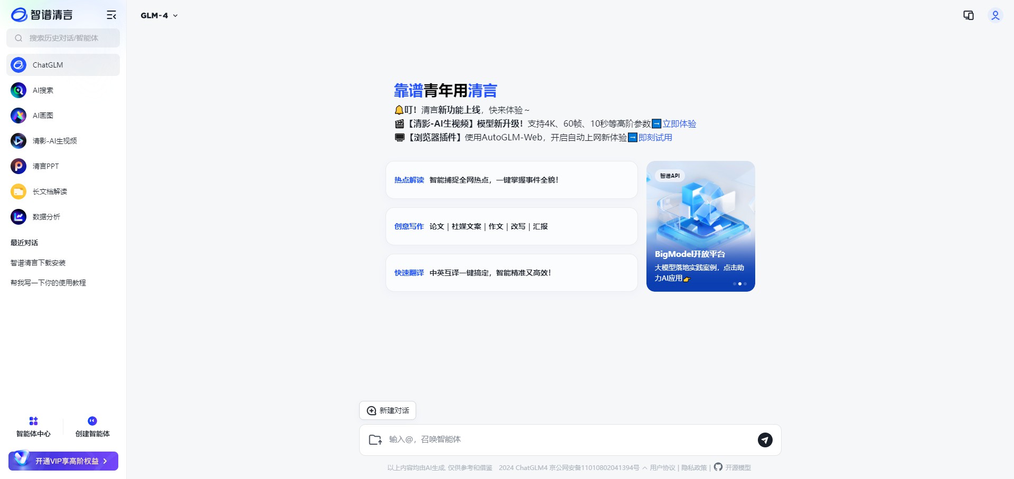1014x479 pixels.
Task: Open the 开源模型 GitHub link
Action: click(x=733, y=467)
